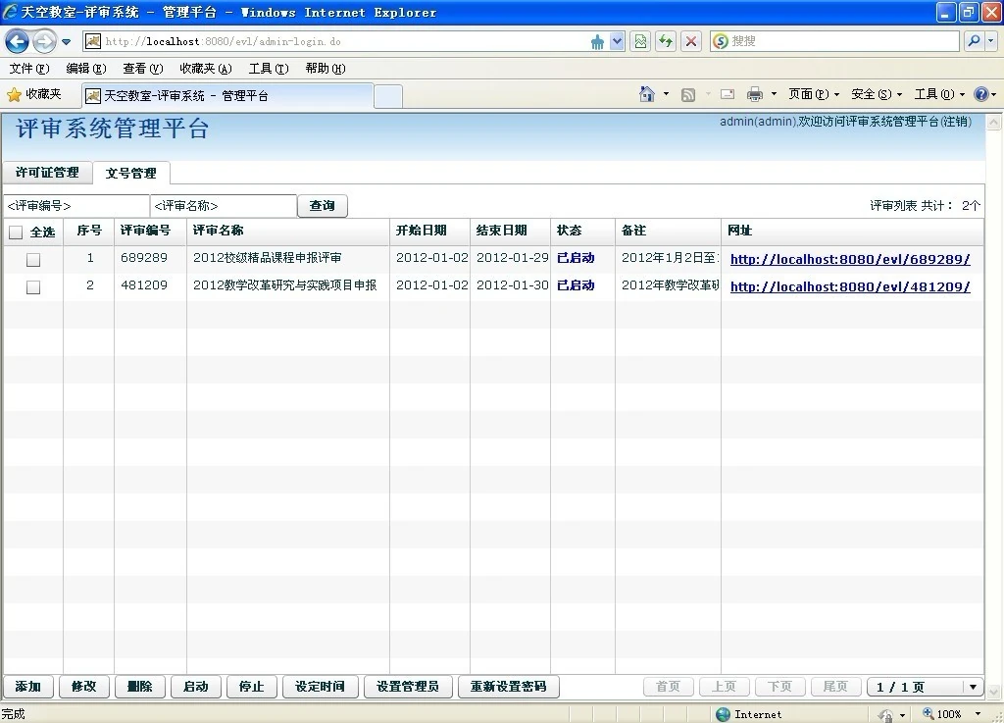Viewport: 1004px width, 723px height.
Task: Click the 查询 query button
Action: tap(322, 206)
